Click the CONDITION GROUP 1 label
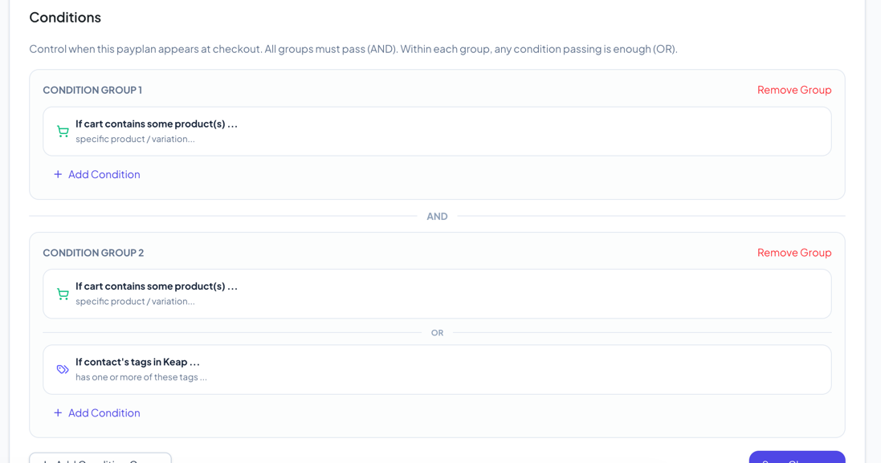This screenshot has height=463, width=881. click(x=92, y=90)
